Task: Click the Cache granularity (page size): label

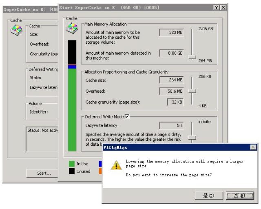Action: (x=113, y=102)
